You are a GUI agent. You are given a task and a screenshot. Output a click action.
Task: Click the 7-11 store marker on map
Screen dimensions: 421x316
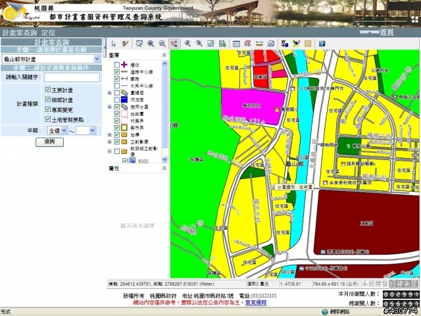pyautogui.click(x=293, y=88)
